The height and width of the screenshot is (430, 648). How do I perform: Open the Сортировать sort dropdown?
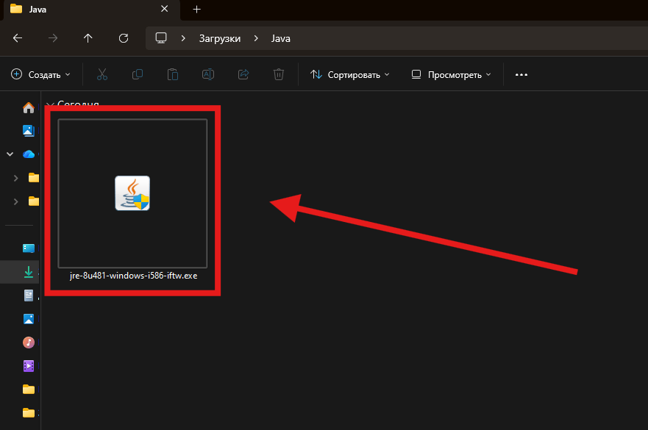tap(350, 75)
